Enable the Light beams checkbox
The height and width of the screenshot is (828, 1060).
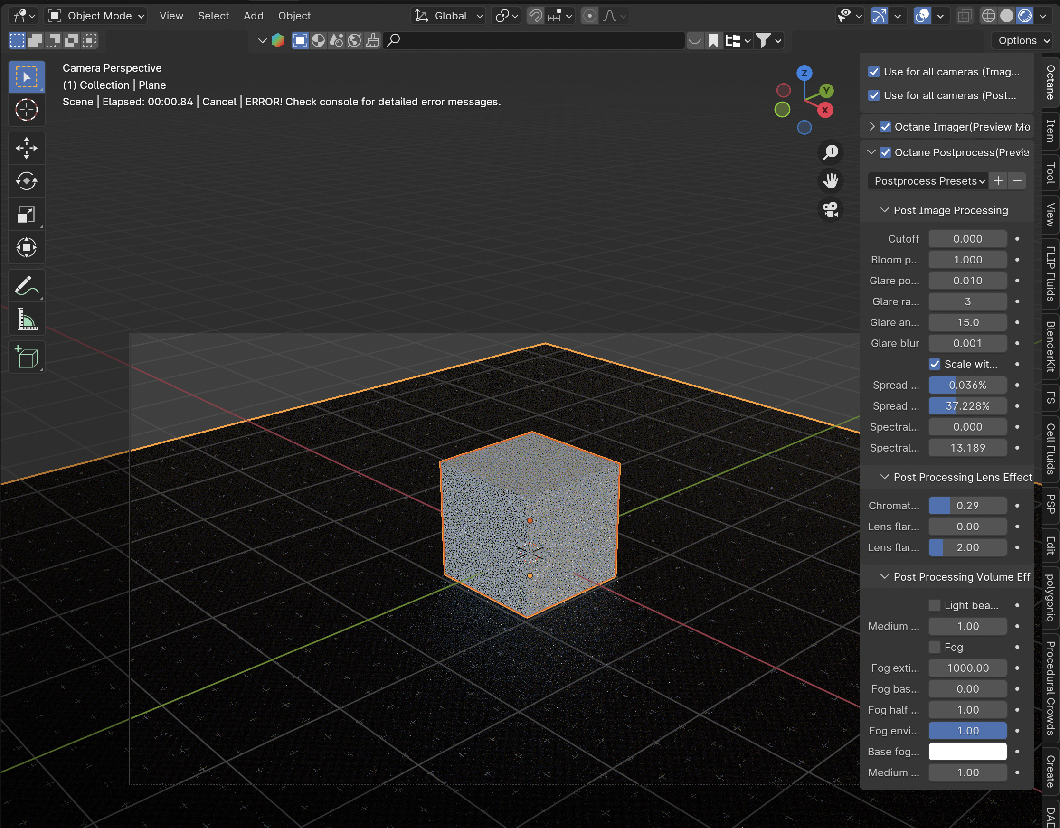(934, 605)
